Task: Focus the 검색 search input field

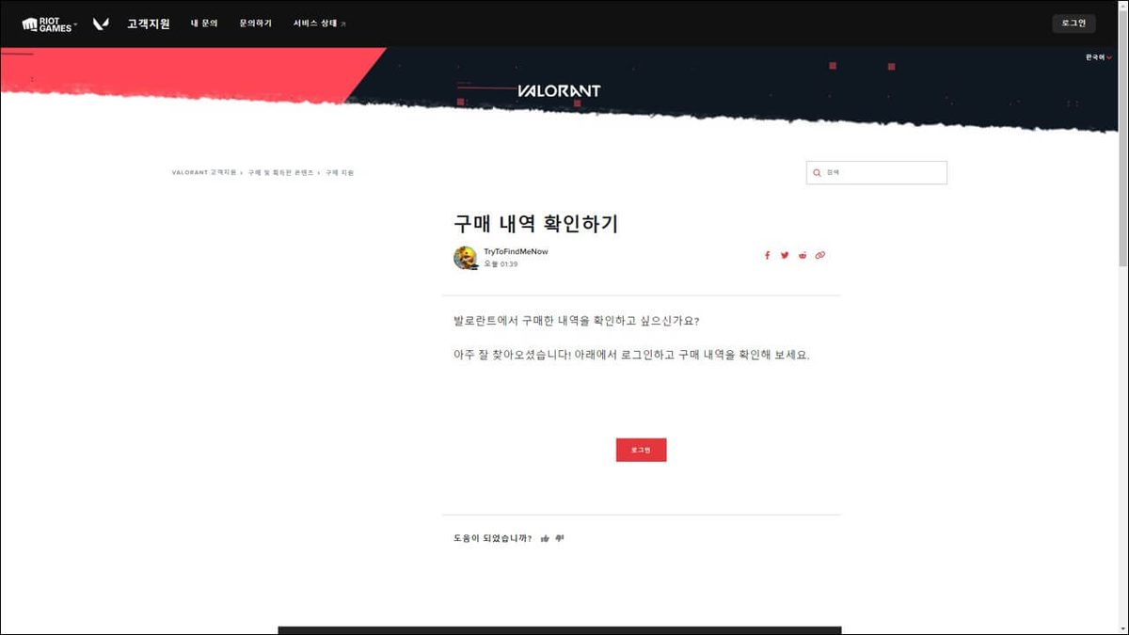Action: 877,173
